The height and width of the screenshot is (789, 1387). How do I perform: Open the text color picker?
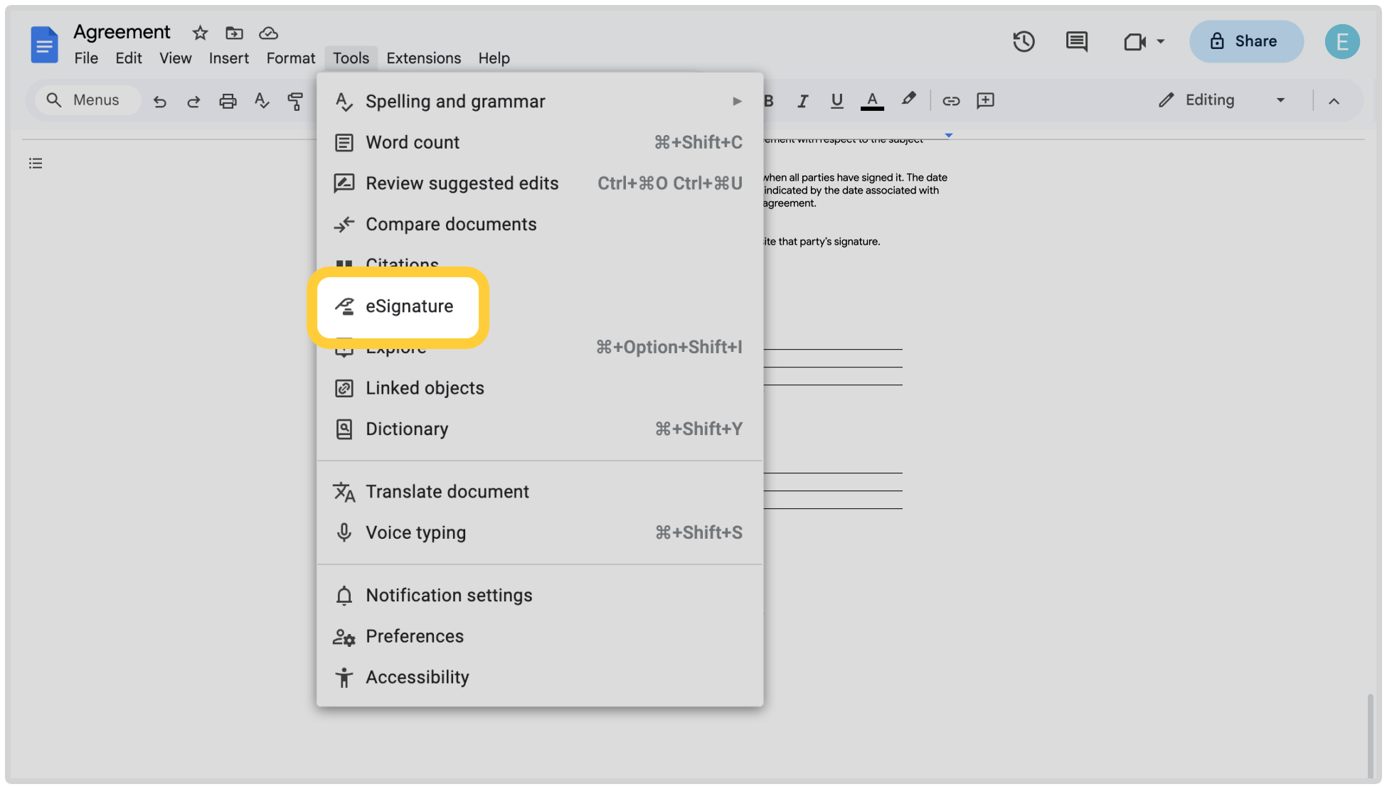point(872,101)
